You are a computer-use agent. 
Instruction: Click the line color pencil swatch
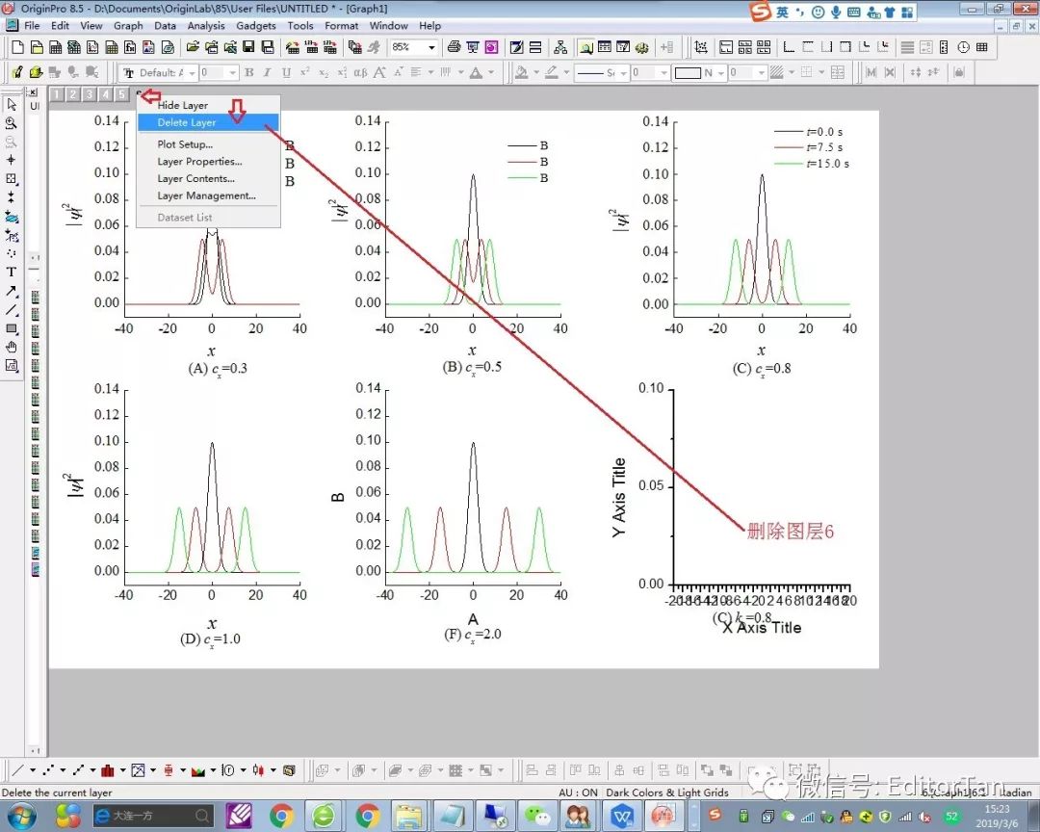click(551, 72)
